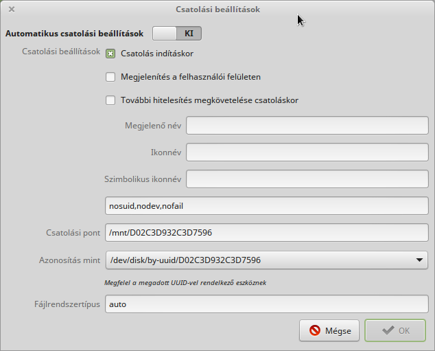Toggle the Automatikus csatolási beállítások switch

[177, 34]
